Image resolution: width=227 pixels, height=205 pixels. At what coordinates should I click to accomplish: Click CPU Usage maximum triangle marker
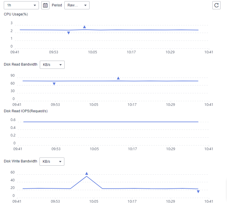pyautogui.click(x=85, y=27)
